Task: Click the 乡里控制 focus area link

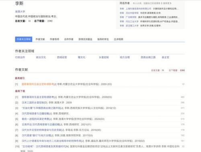Action: (x=104, y=58)
